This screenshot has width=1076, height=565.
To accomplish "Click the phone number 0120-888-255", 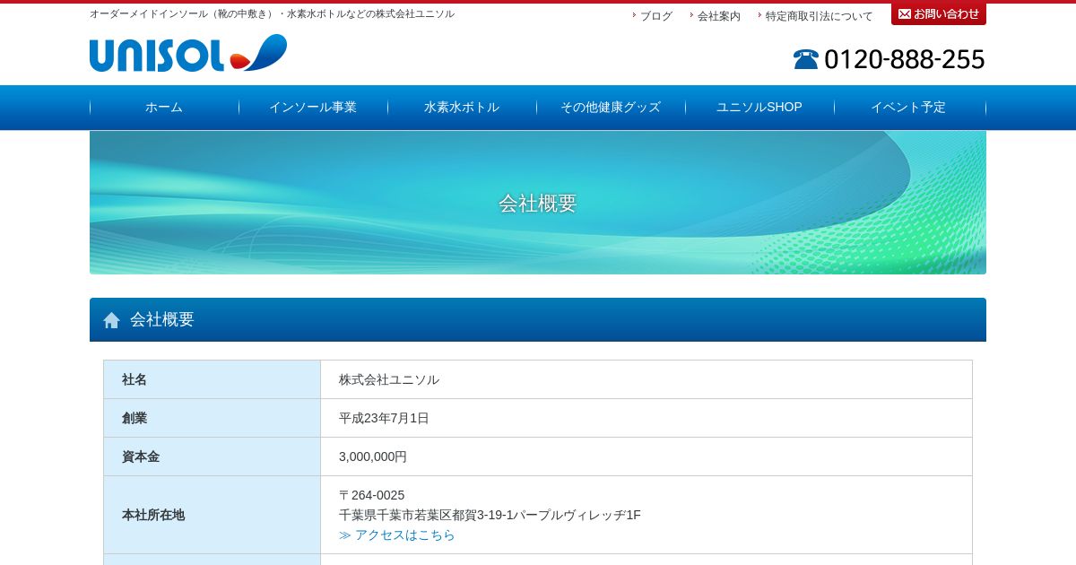I will 904,59.
